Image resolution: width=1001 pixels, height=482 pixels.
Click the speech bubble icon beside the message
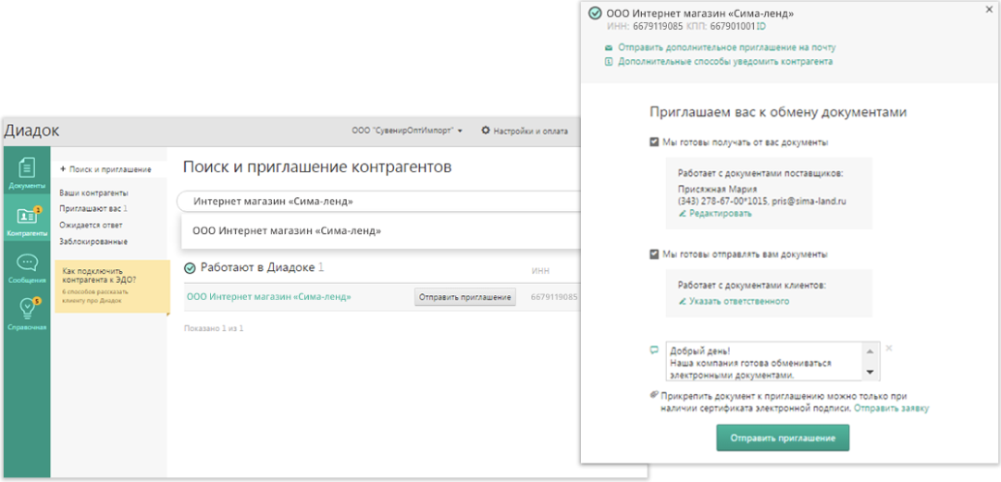pos(655,350)
